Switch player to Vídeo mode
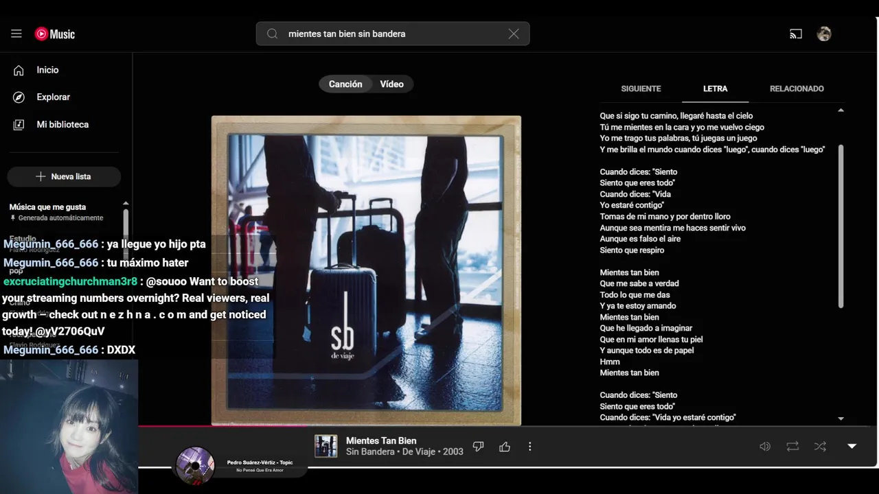This screenshot has width=879, height=494. point(392,84)
